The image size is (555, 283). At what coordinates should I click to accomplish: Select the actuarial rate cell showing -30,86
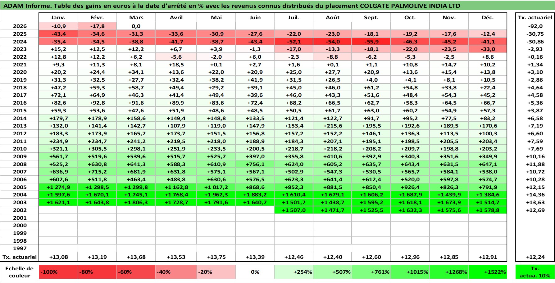click(535, 42)
